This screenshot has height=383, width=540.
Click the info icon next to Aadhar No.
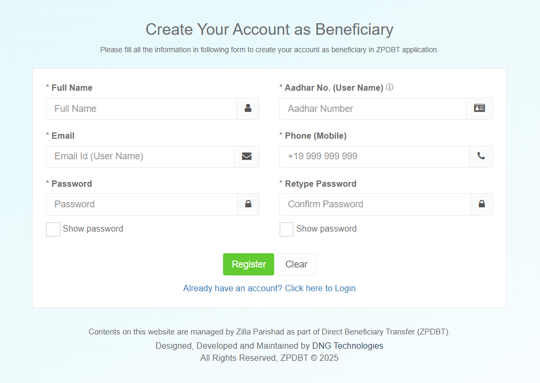coord(390,88)
